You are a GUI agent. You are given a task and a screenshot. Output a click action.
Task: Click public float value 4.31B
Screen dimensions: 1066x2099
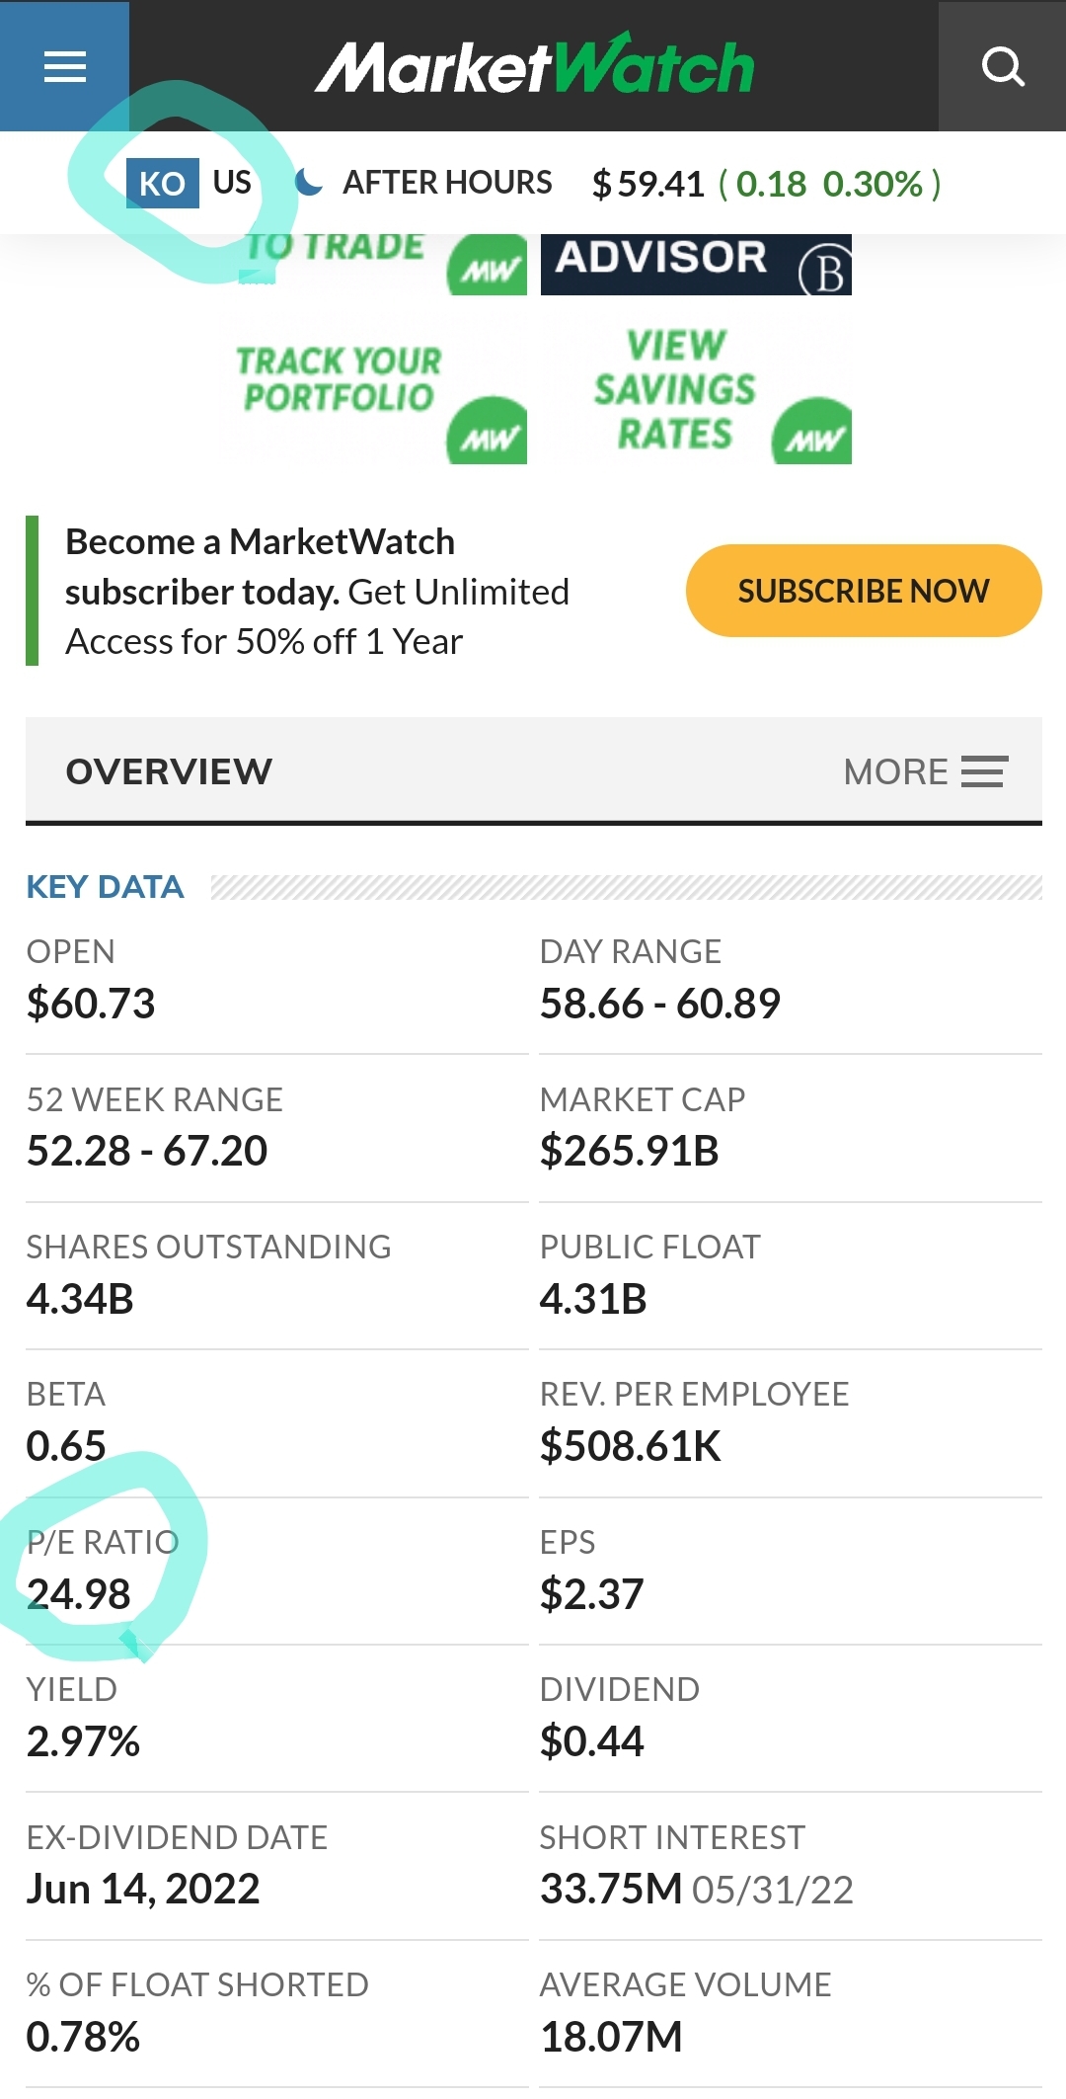pyautogui.click(x=593, y=1299)
